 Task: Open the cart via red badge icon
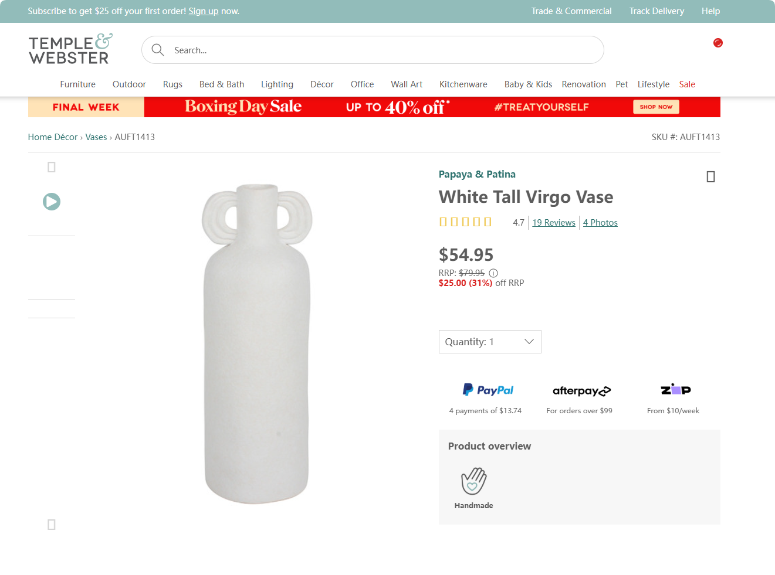[x=718, y=43]
